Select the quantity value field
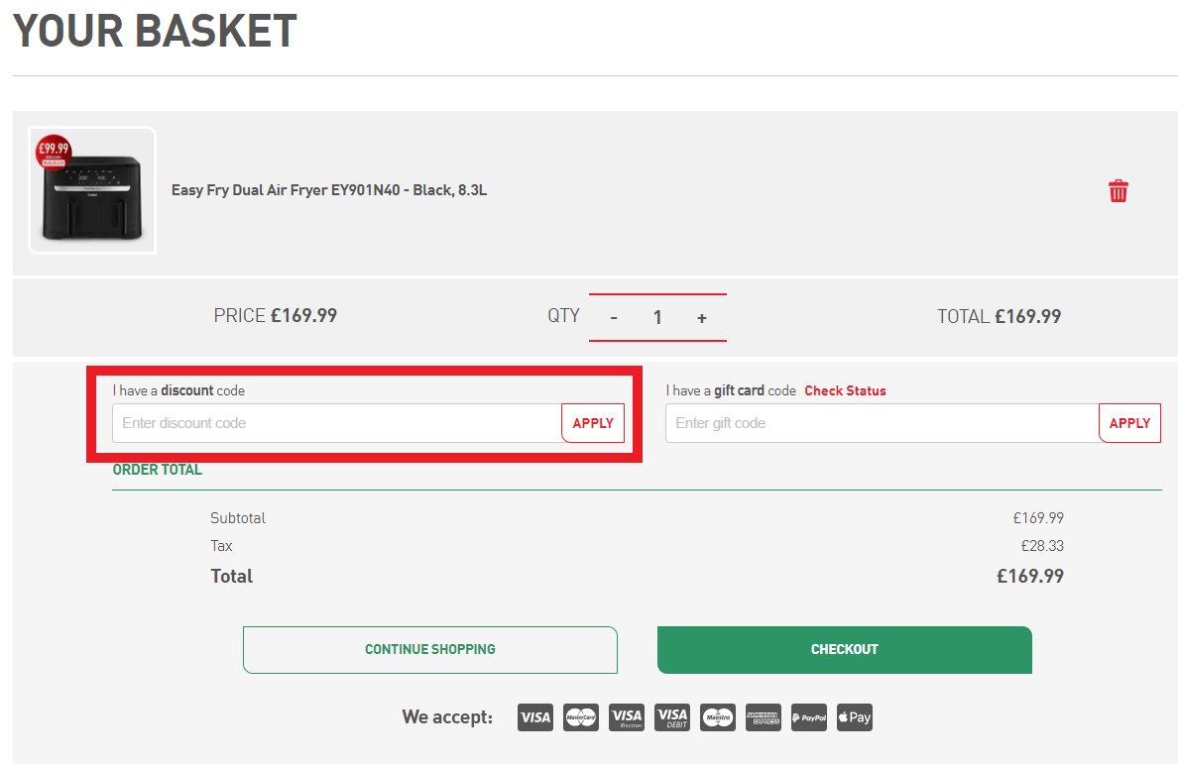The image size is (1178, 764). 657,317
